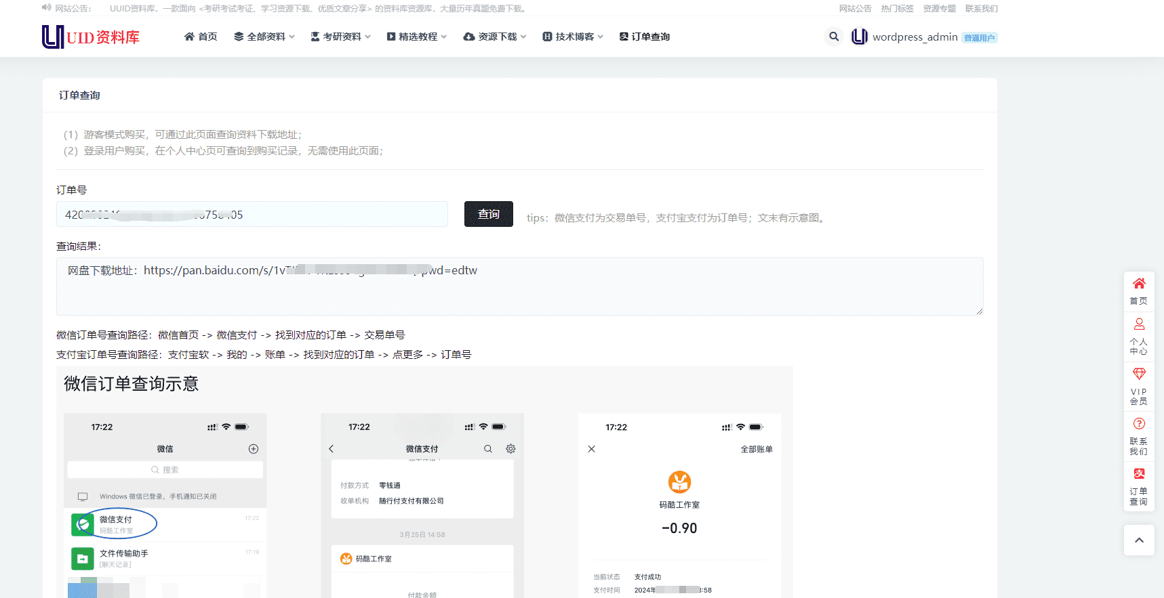Go to 订单查询 in the navigation bar
The width and height of the screenshot is (1164, 598).
pos(645,37)
